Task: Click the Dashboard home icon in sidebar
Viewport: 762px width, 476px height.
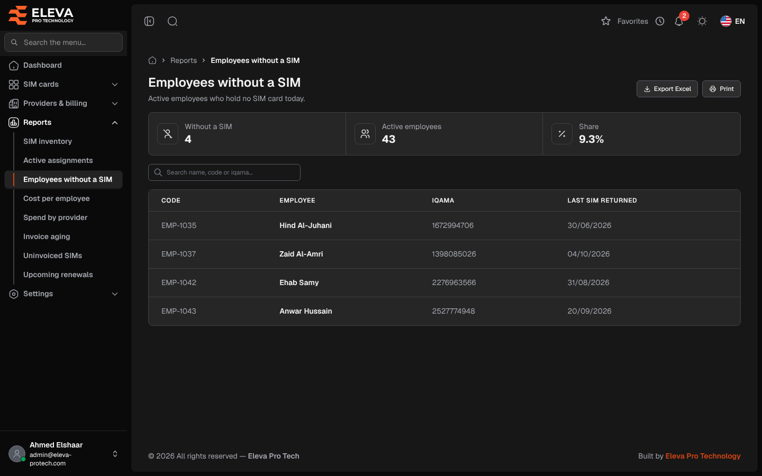Action: pos(14,66)
